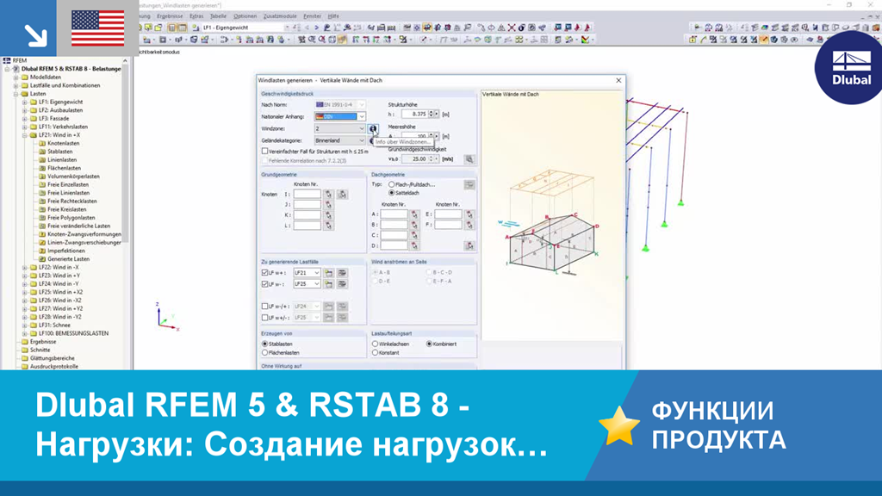Open the Optionen menu

pyautogui.click(x=245, y=16)
